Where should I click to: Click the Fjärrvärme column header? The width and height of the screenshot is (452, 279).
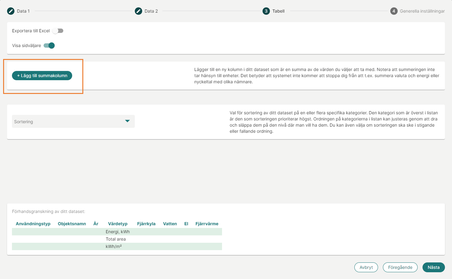pos(207,224)
